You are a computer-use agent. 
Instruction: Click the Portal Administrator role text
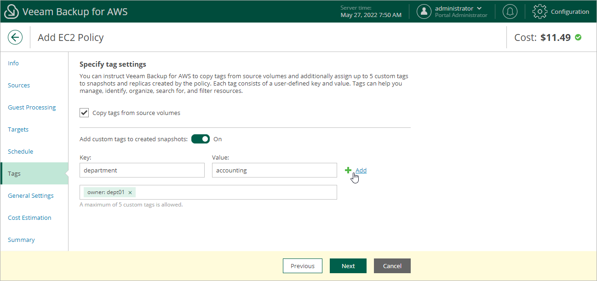(461, 15)
